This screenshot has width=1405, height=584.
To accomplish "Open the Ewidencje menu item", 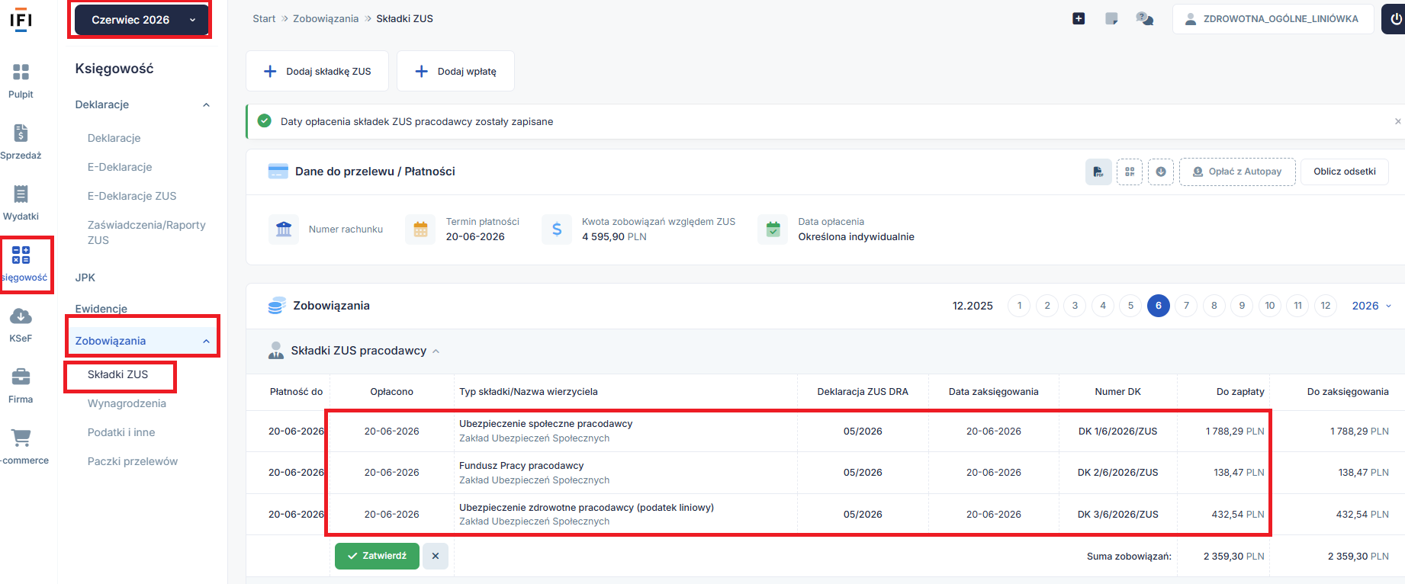I will coord(101,309).
